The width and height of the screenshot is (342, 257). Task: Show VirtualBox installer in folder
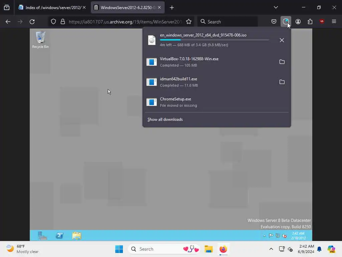click(282, 62)
